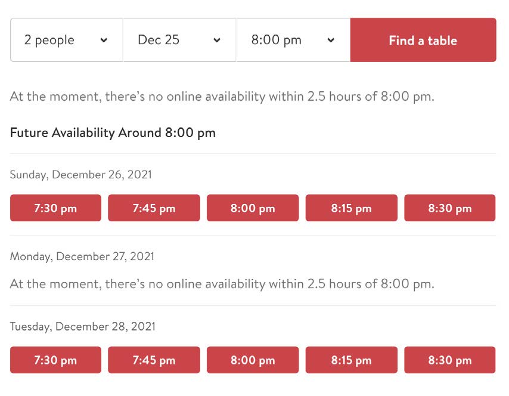Book 7:45 pm on Sunday, December 26
The width and height of the screenshot is (509, 396).
coord(154,208)
